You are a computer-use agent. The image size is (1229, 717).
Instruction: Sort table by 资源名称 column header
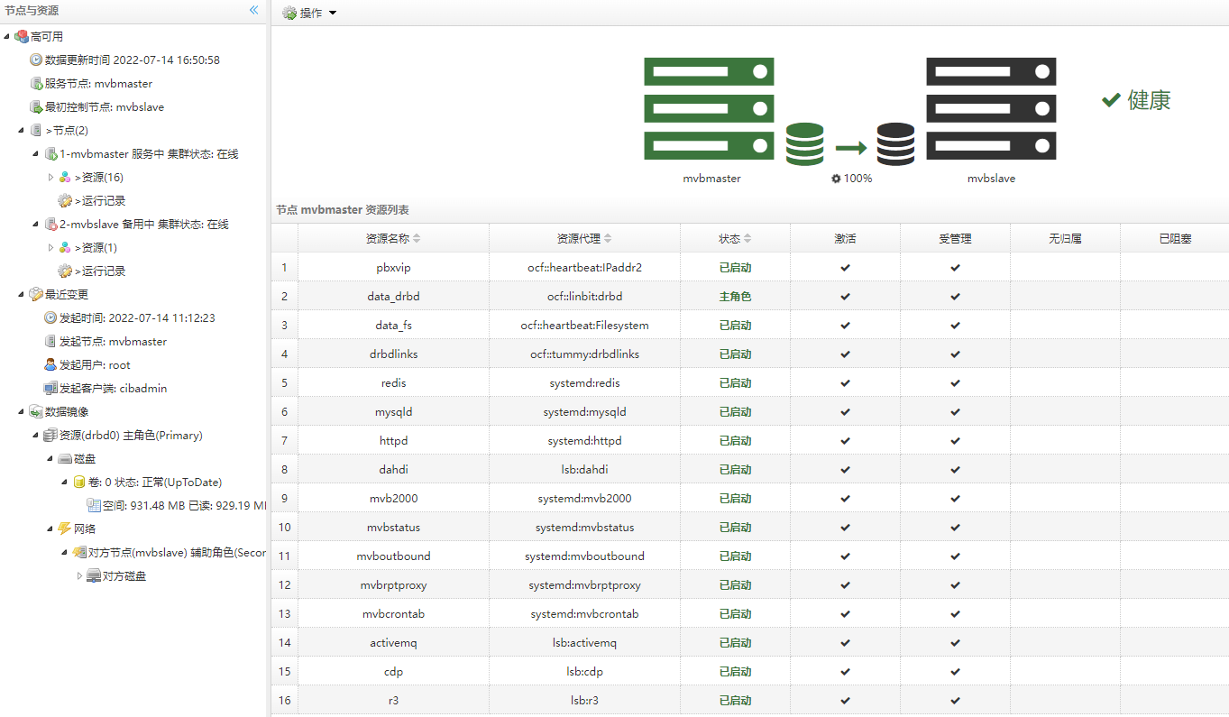pos(393,239)
